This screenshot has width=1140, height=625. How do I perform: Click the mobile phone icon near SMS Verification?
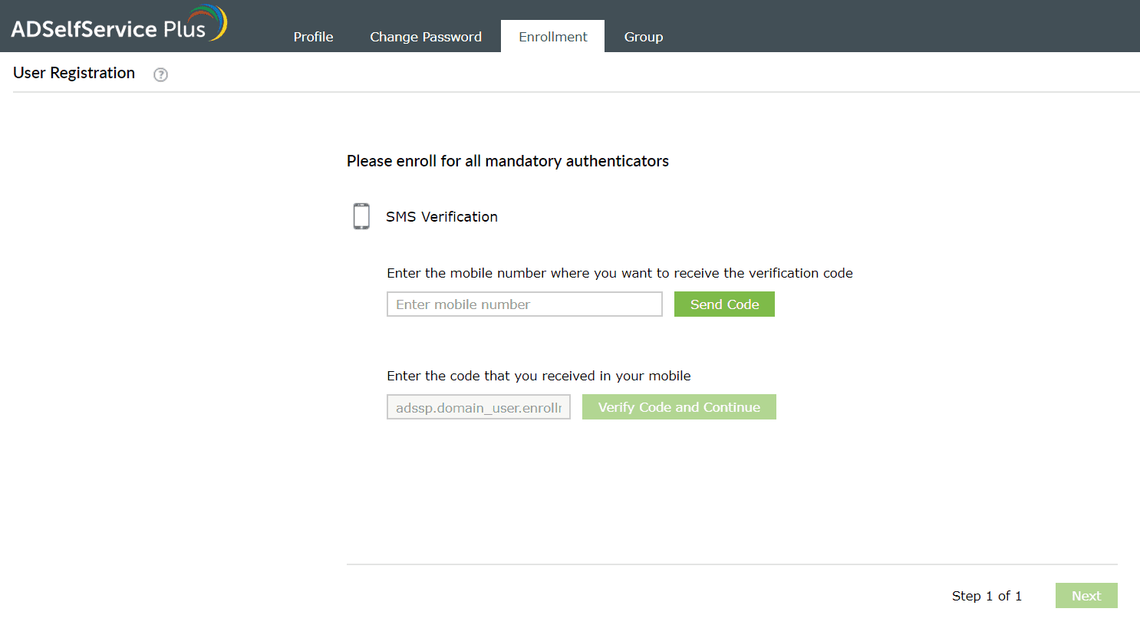pos(361,215)
